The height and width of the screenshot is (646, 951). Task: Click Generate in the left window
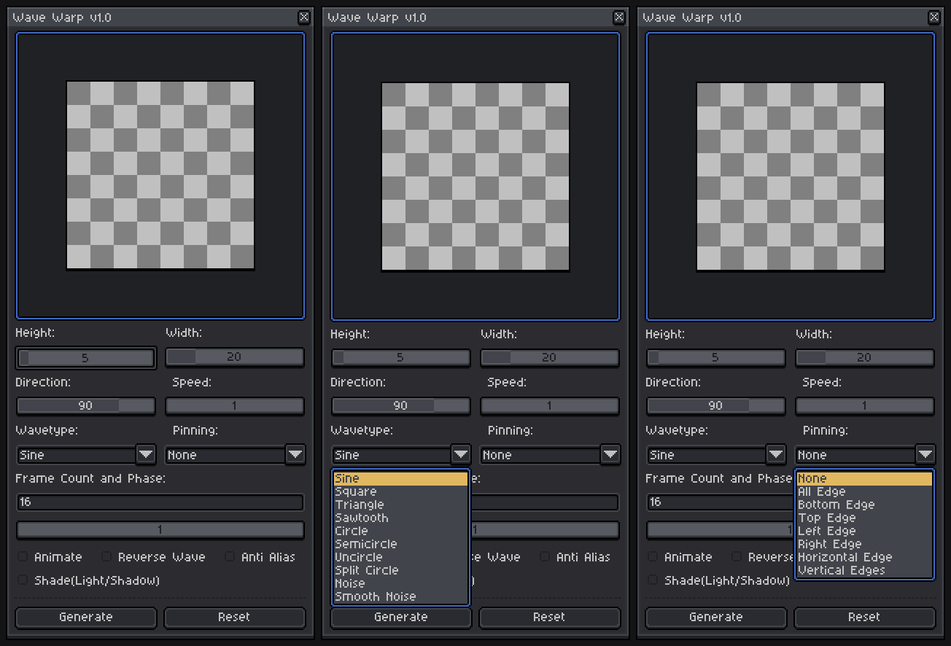click(86, 617)
